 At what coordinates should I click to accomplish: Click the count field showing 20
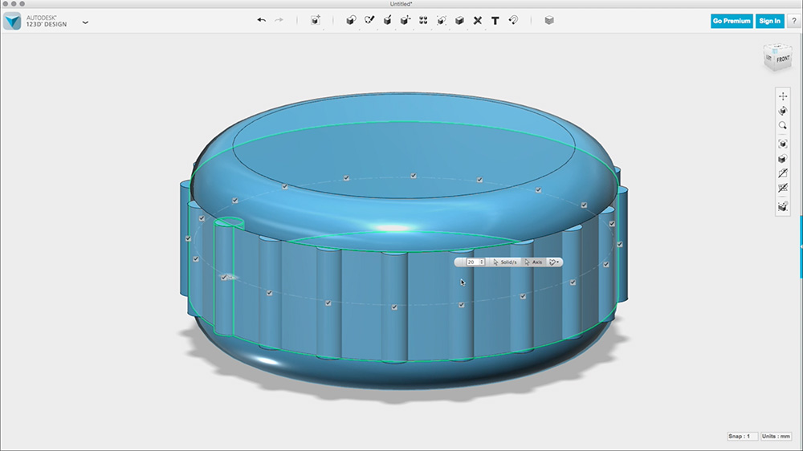471,262
